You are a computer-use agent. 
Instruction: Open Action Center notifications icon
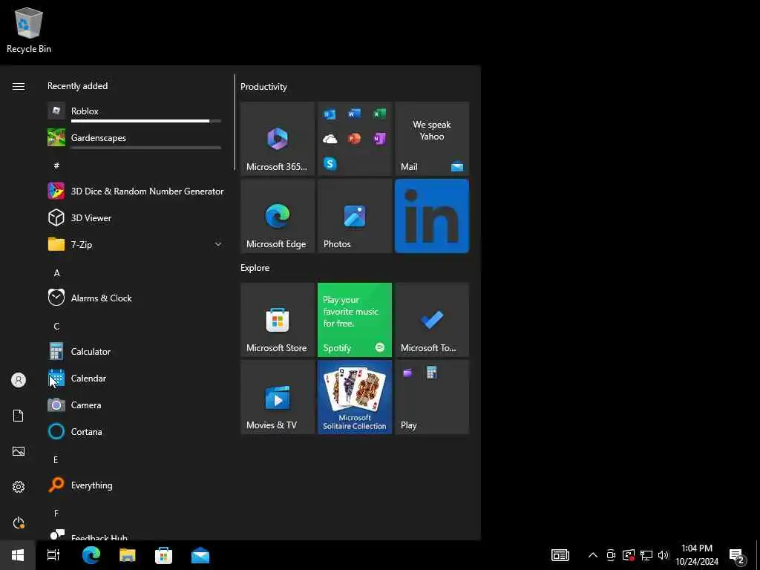pyautogui.click(x=736, y=556)
